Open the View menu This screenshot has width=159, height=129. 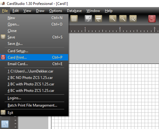(x=27, y=11)
